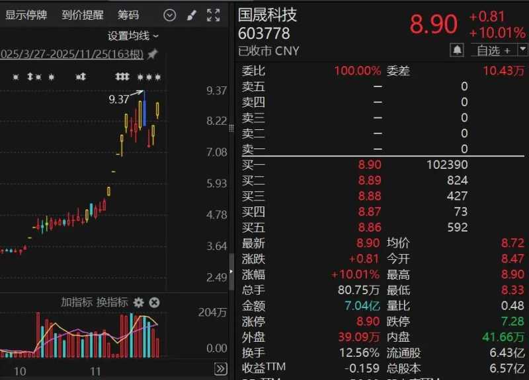Screen dimensions: 529x380
Task: Click the 204万 volume axis label
Action: 212,313
